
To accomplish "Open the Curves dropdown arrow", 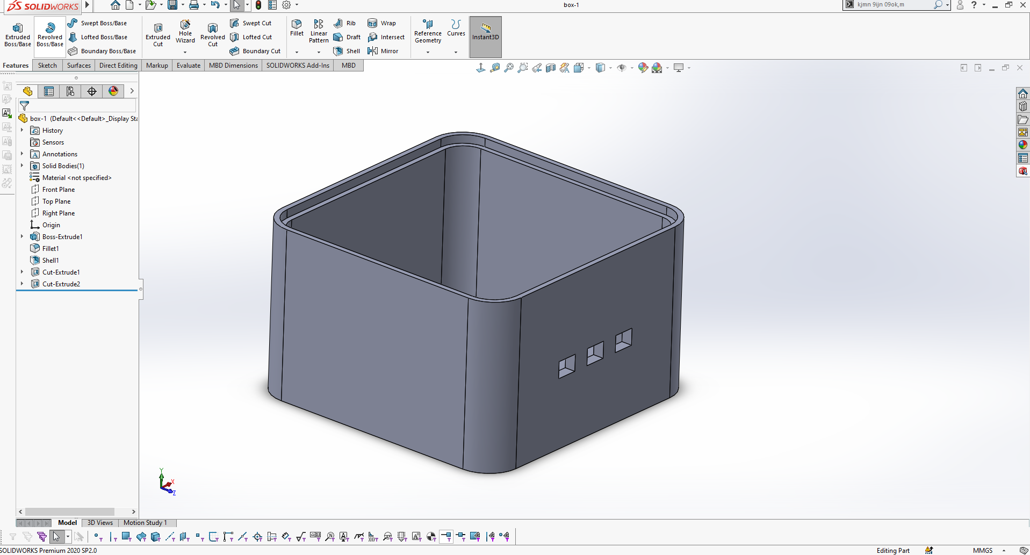I will pyautogui.click(x=456, y=52).
